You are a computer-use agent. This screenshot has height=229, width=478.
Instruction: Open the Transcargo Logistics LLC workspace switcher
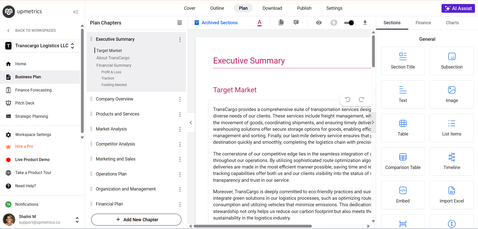point(40,46)
